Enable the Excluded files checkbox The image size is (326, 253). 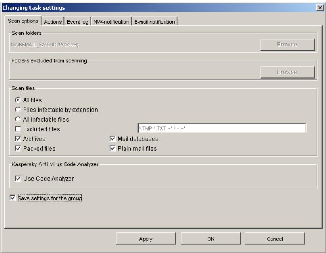pyautogui.click(x=18, y=129)
